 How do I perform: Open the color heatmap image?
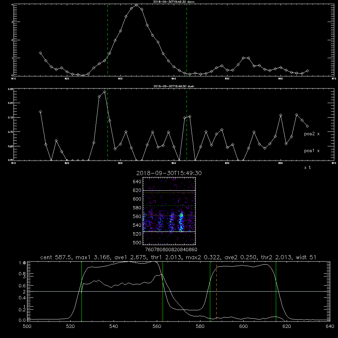coord(169,211)
